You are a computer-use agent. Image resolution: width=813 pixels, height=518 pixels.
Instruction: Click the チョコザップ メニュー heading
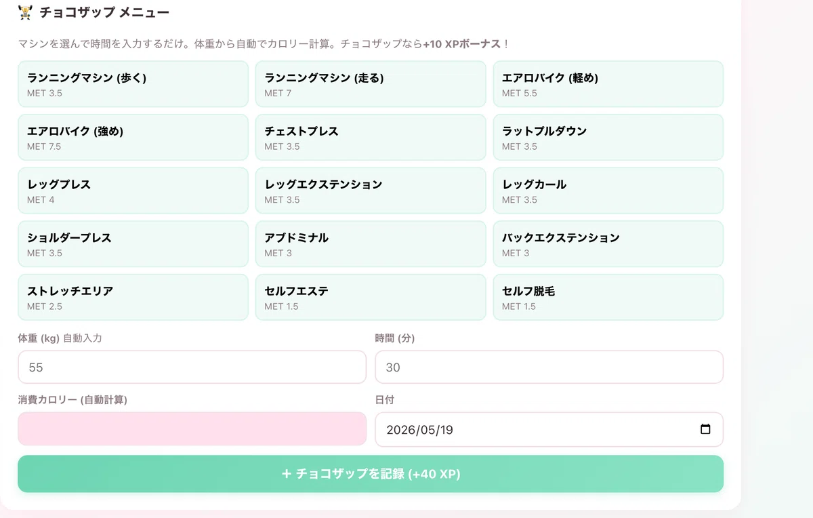coord(104,12)
